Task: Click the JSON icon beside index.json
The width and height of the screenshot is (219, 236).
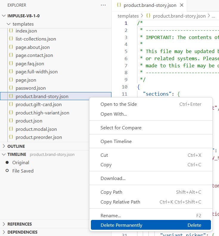Action: (x=11, y=31)
